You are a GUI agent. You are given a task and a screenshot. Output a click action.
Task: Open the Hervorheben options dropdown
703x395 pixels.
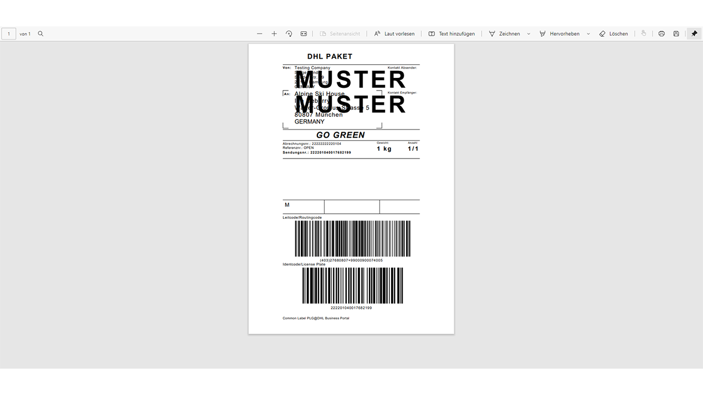pyautogui.click(x=588, y=33)
